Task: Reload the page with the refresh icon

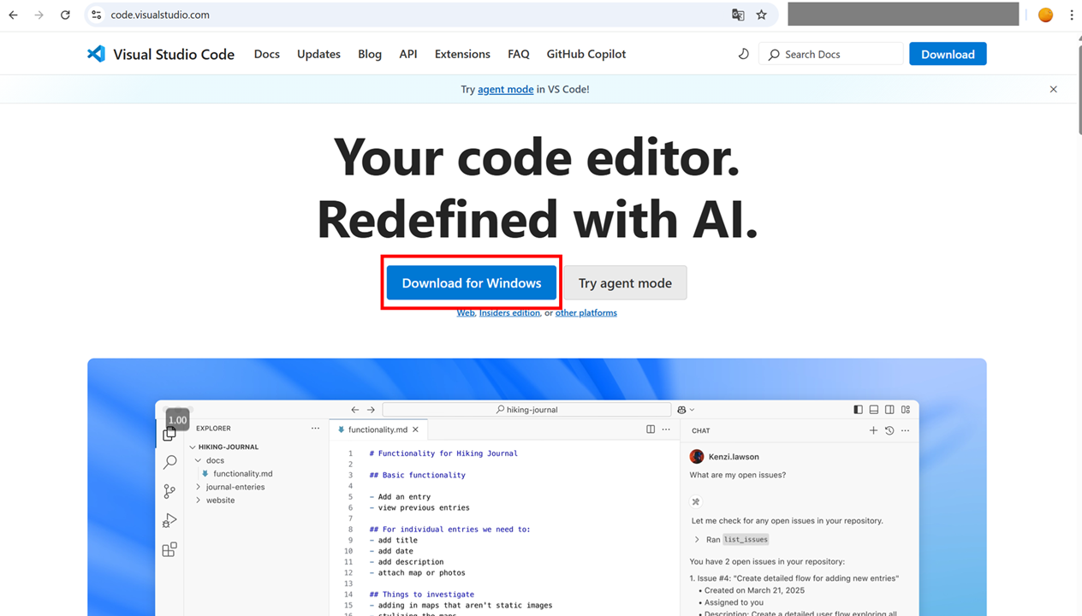Action: pos(65,15)
